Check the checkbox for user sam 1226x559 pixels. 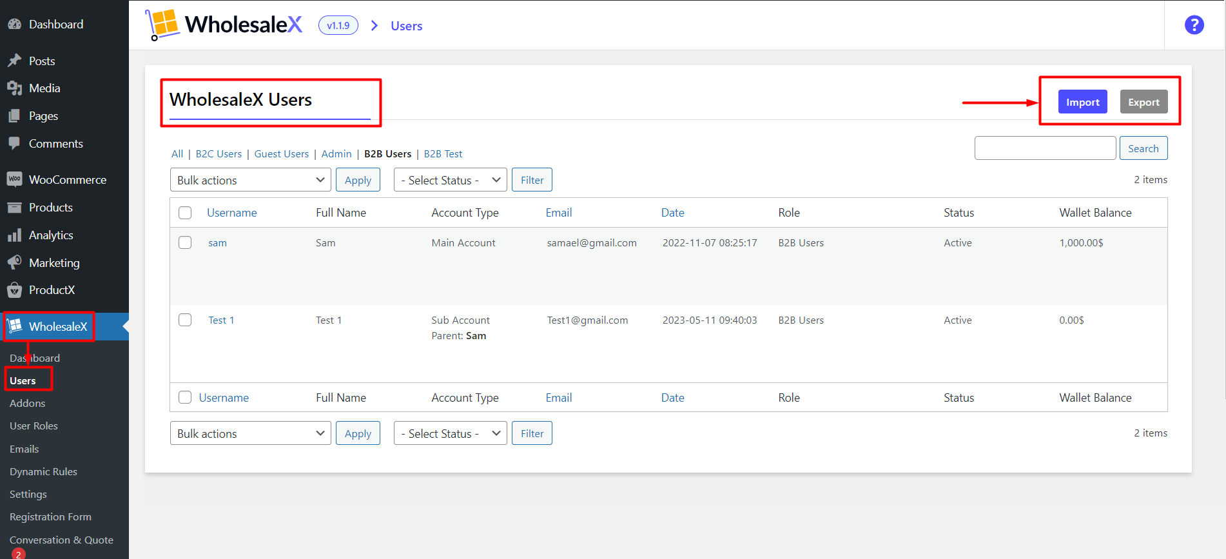pos(185,242)
